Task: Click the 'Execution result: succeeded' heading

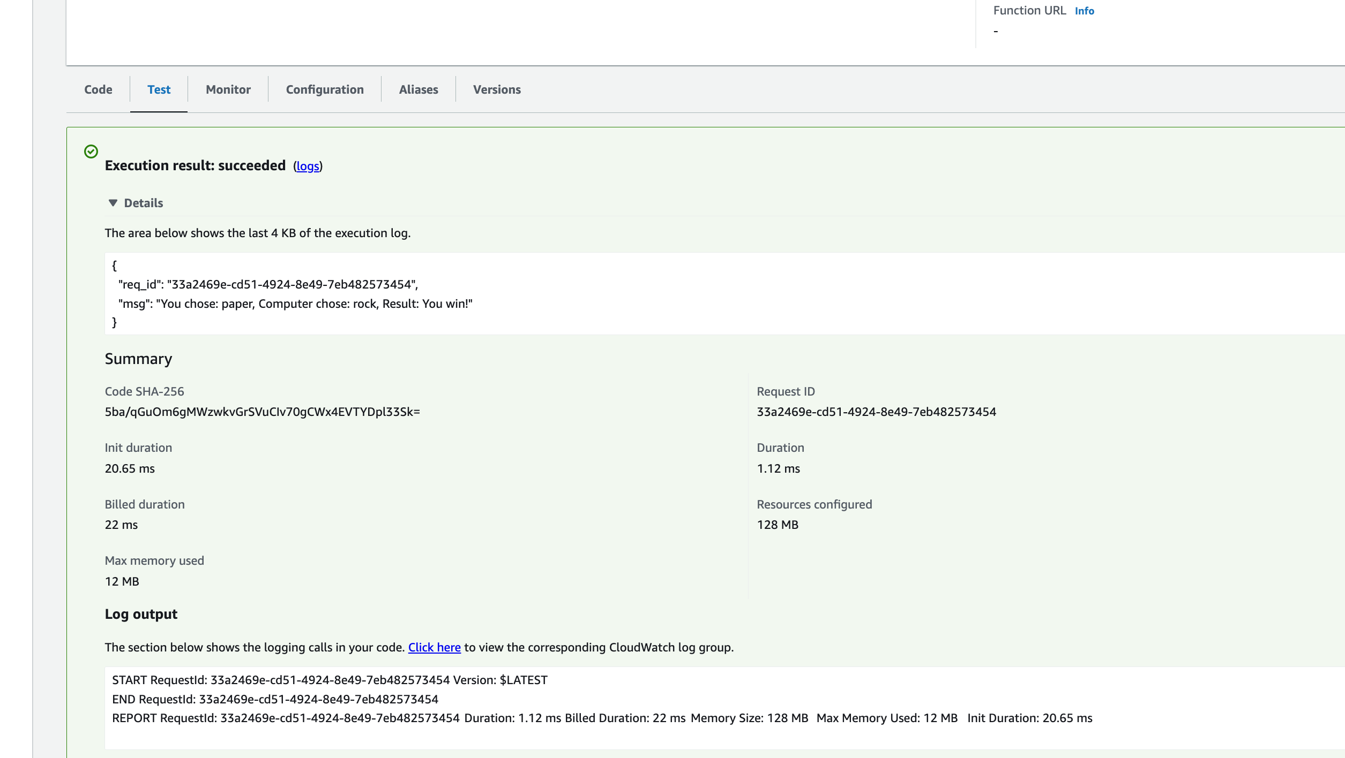Action: (195, 165)
